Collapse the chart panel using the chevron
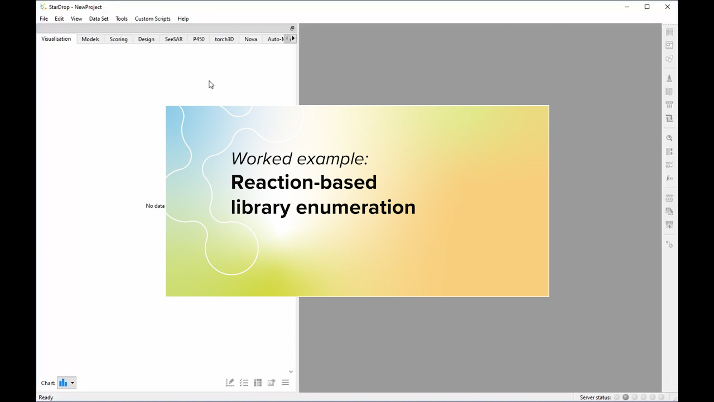 (x=291, y=371)
